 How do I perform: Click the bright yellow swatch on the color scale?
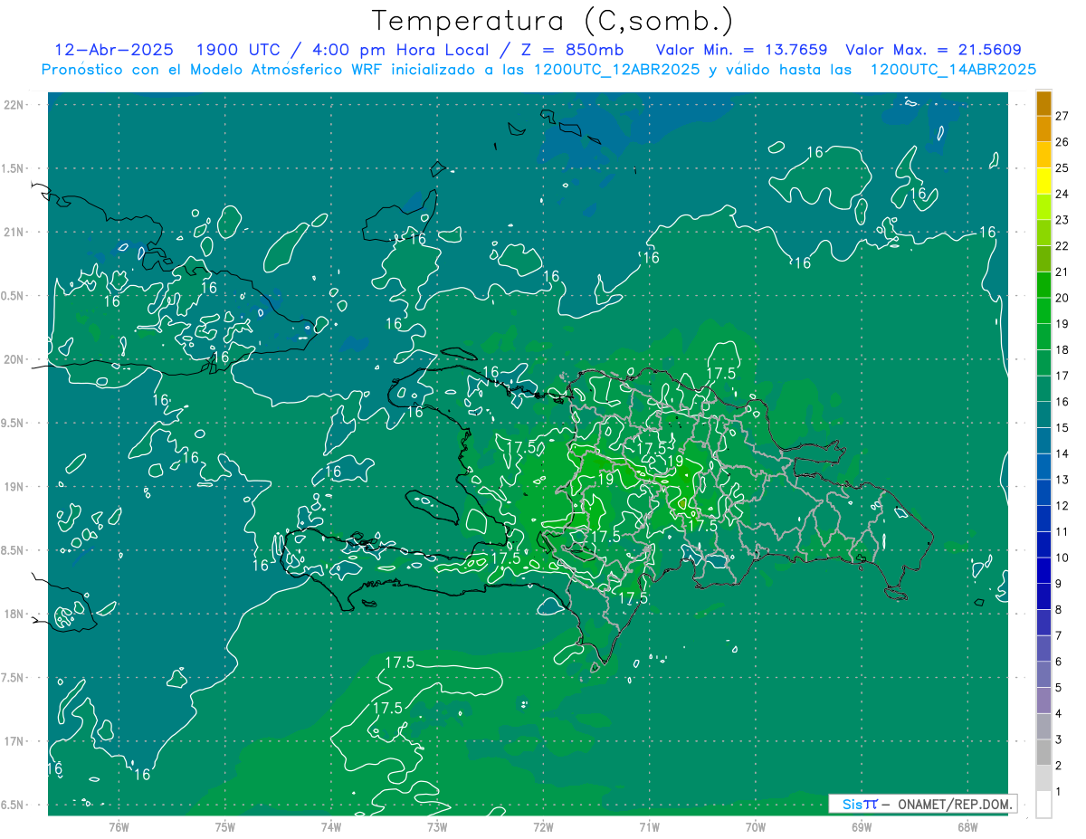point(1043,181)
